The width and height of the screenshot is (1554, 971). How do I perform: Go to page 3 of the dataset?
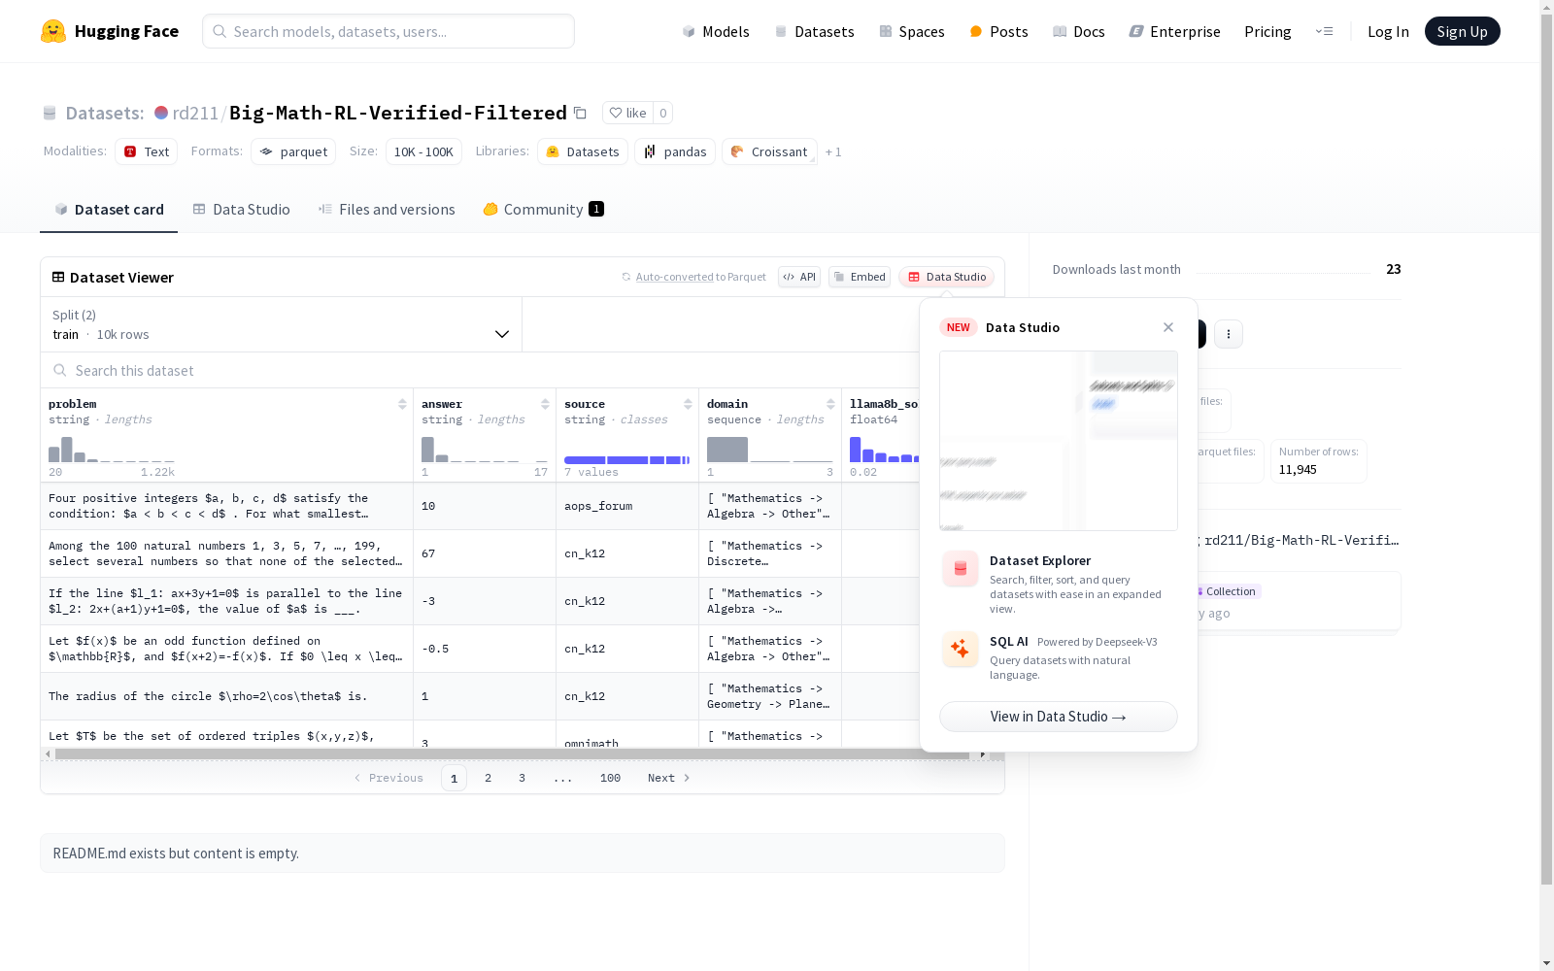pos(522,778)
